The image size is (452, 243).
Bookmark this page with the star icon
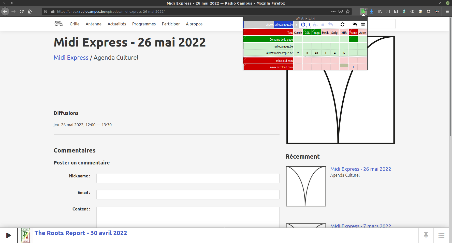click(348, 11)
